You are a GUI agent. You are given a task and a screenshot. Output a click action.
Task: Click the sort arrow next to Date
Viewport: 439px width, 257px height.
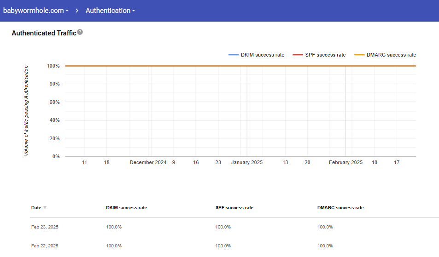pyautogui.click(x=45, y=208)
